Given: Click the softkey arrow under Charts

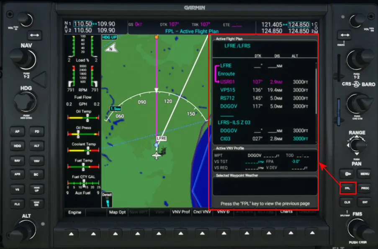Looking at the screenshot, I should (x=291, y=233).
